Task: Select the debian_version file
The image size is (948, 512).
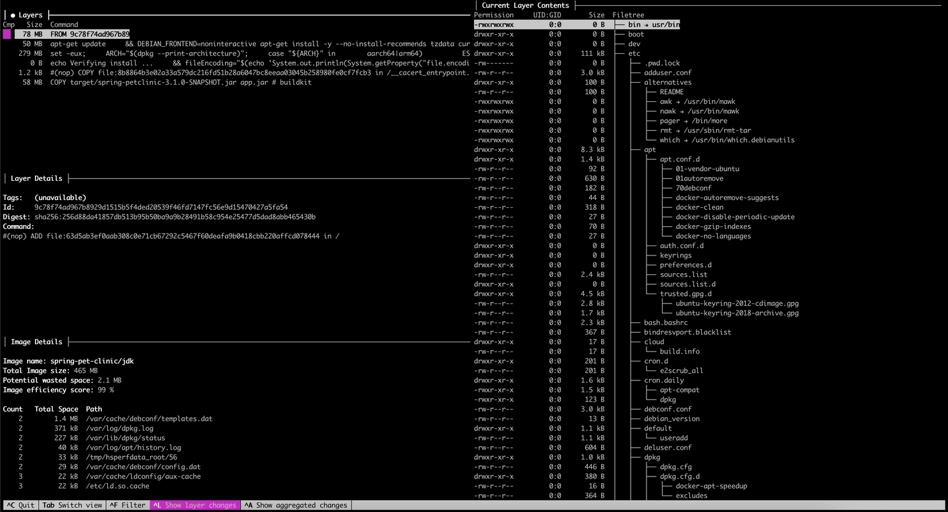Action: (x=671, y=419)
